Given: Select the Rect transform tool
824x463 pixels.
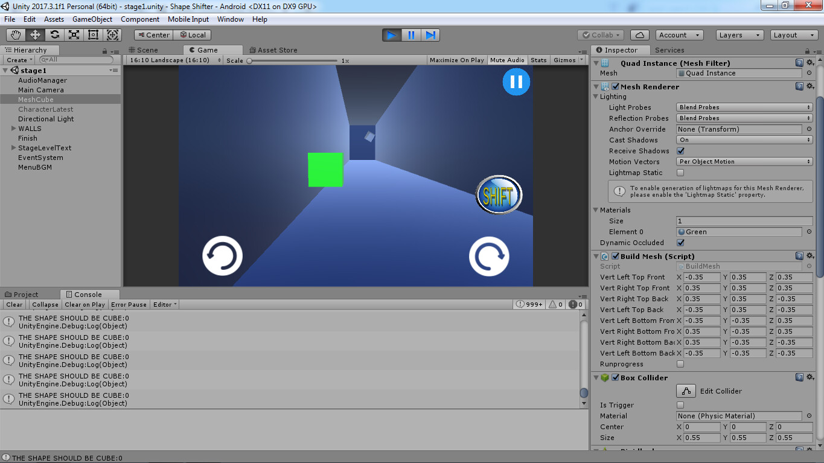Looking at the screenshot, I should point(93,35).
